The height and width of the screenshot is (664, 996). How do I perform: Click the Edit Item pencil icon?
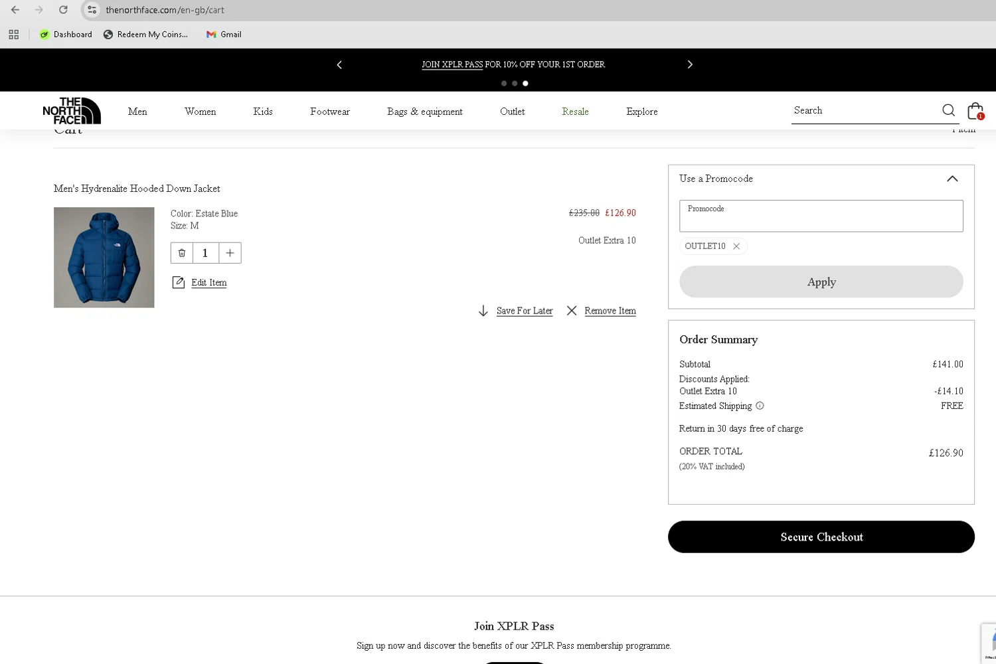[178, 283]
